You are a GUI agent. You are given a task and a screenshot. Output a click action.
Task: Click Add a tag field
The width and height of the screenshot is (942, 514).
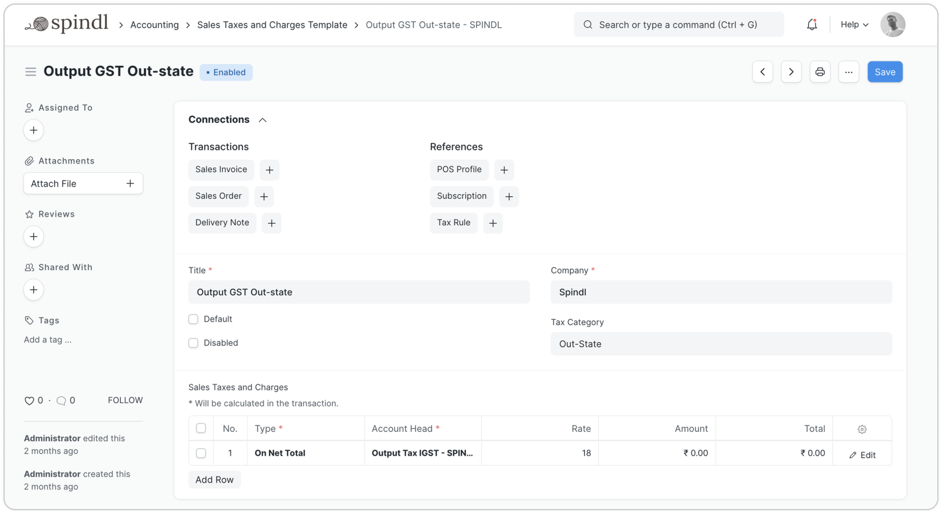pos(48,340)
